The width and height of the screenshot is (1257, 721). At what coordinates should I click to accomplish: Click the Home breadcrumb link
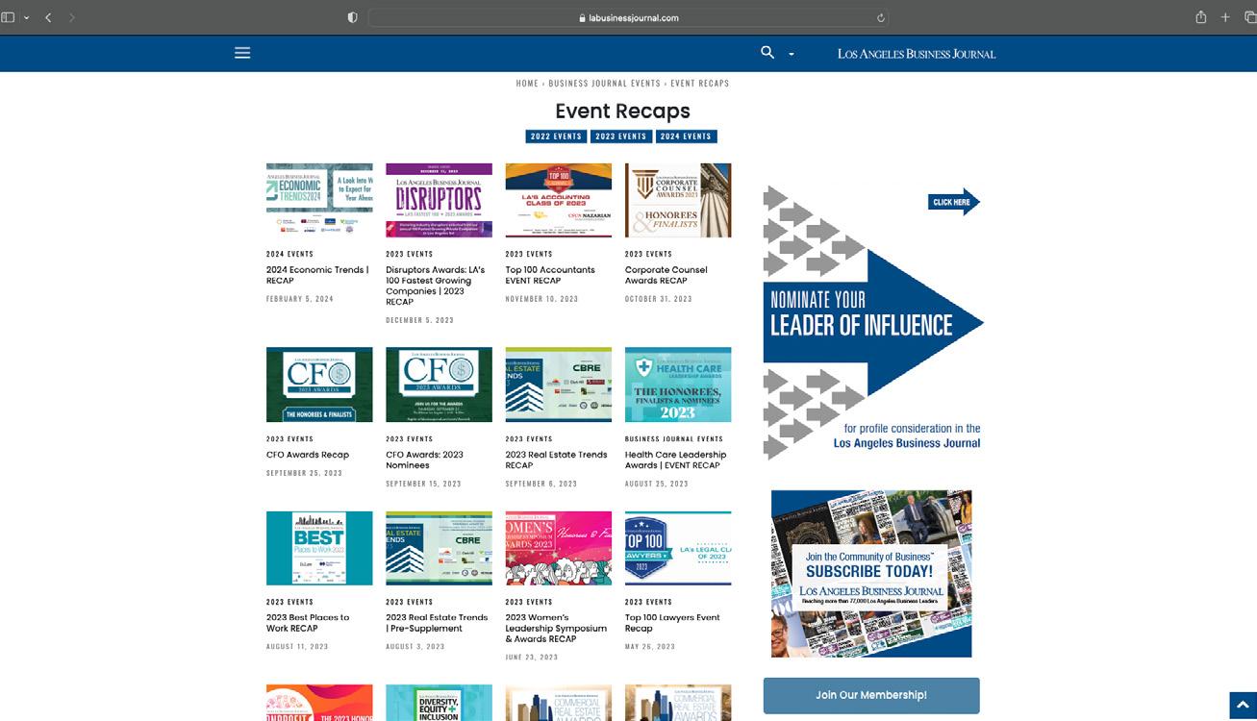(x=527, y=84)
